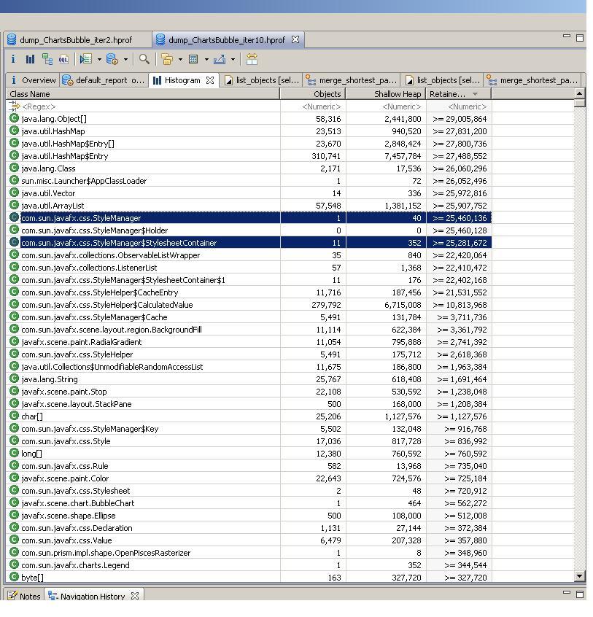Image resolution: width=593 pixels, height=617 pixels.
Task: Switch to the default_report tab
Action: tap(104, 80)
